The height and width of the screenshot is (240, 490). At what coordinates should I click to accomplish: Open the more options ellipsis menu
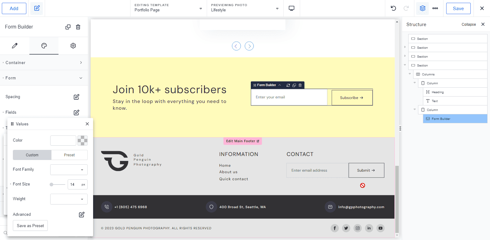click(435, 8)
